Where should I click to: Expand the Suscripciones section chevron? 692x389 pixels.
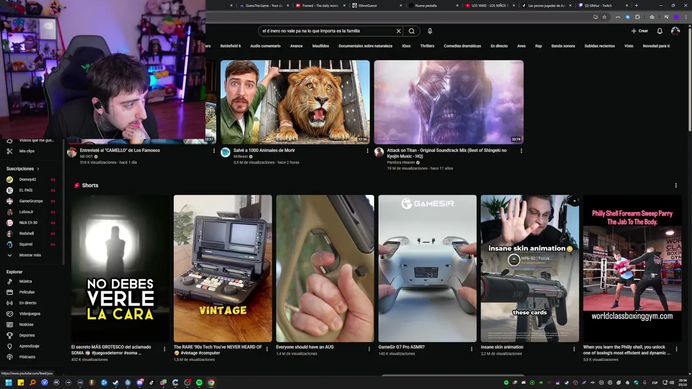[x=38, y=169]
